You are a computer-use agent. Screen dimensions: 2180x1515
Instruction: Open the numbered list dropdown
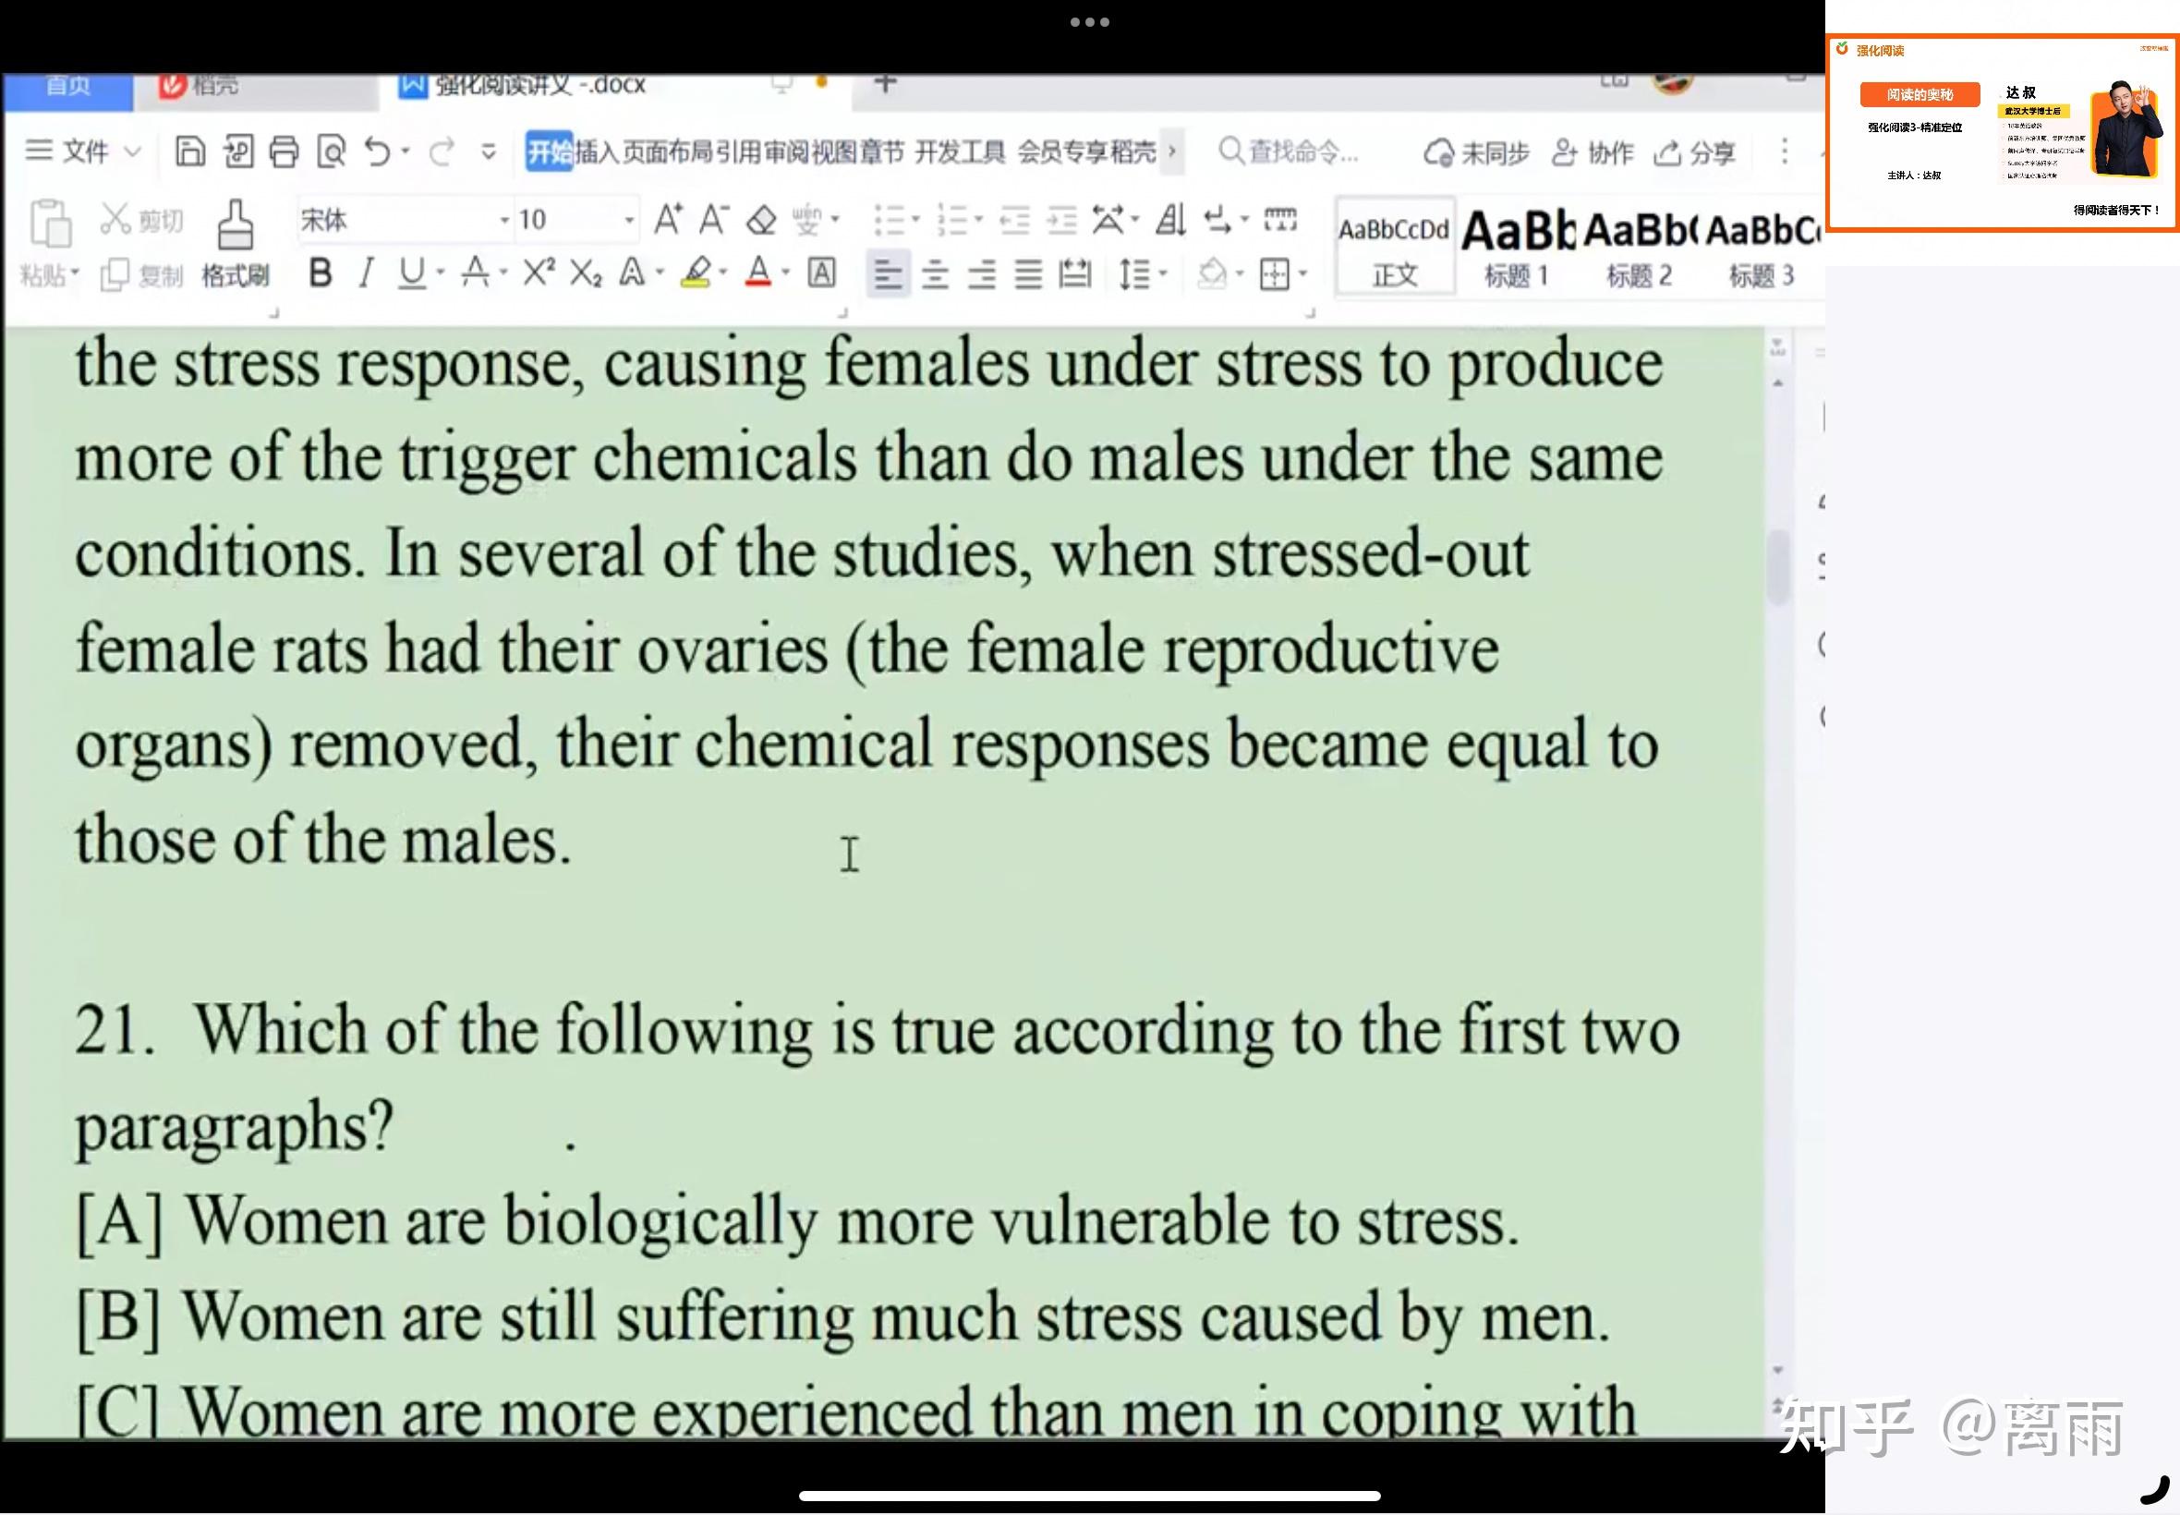coord(978,220)
